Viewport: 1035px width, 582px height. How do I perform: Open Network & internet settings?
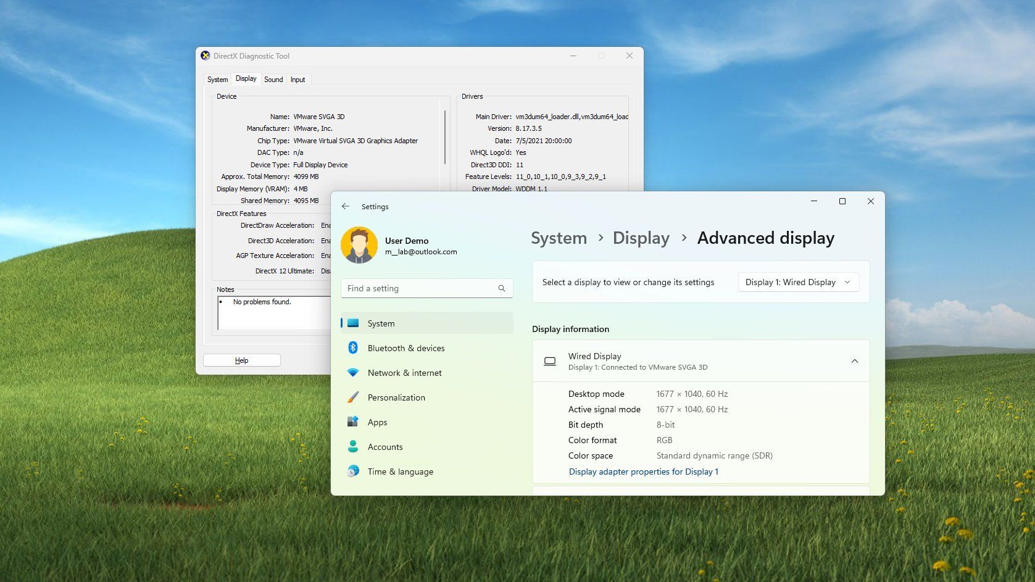coord(427,373)
